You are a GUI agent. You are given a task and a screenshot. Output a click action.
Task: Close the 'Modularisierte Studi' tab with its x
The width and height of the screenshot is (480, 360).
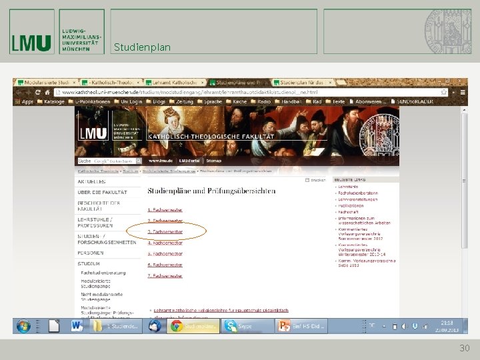(x=74, y=83)
